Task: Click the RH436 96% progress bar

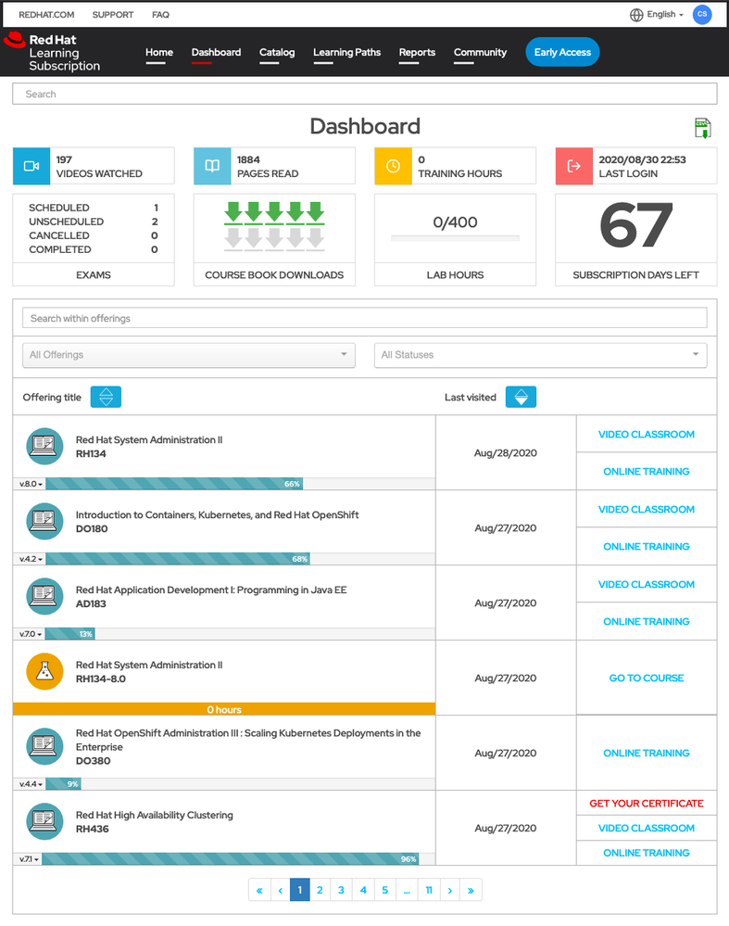Action: 231,859
